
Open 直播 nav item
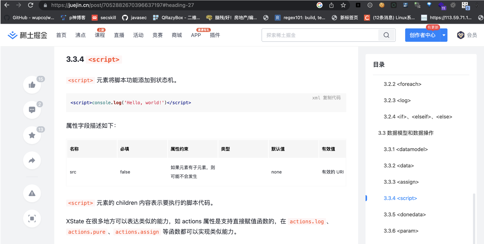pos(119,35)
